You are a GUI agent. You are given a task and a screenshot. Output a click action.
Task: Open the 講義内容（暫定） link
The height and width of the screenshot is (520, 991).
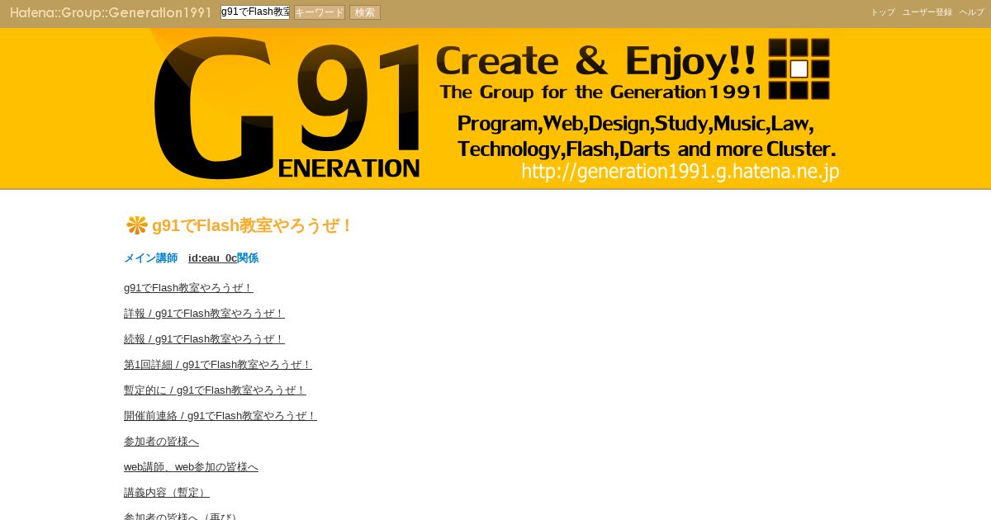click(167, 492)
